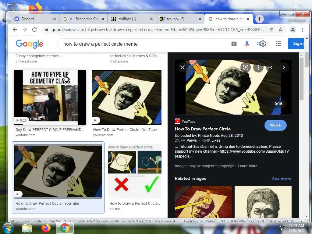Search by image with the camera icon
The height and width of the screenshot is (234, 312).
(x=234, y=44)
